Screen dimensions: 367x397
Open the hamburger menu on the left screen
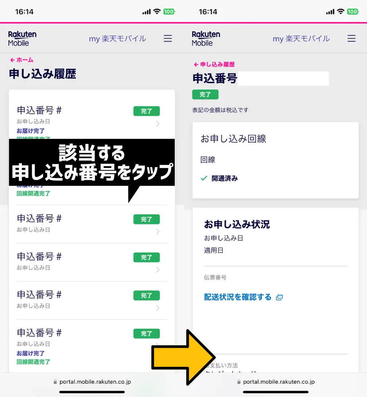click(168, 38)
